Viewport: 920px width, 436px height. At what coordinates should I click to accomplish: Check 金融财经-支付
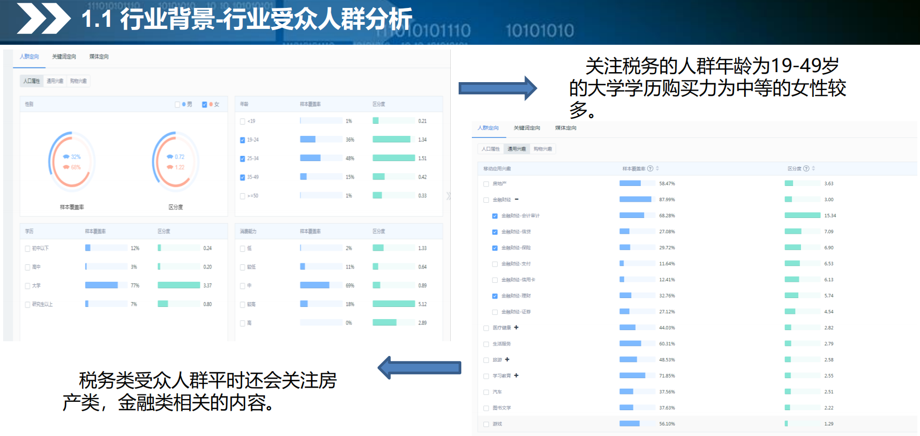tap(495, 264)
